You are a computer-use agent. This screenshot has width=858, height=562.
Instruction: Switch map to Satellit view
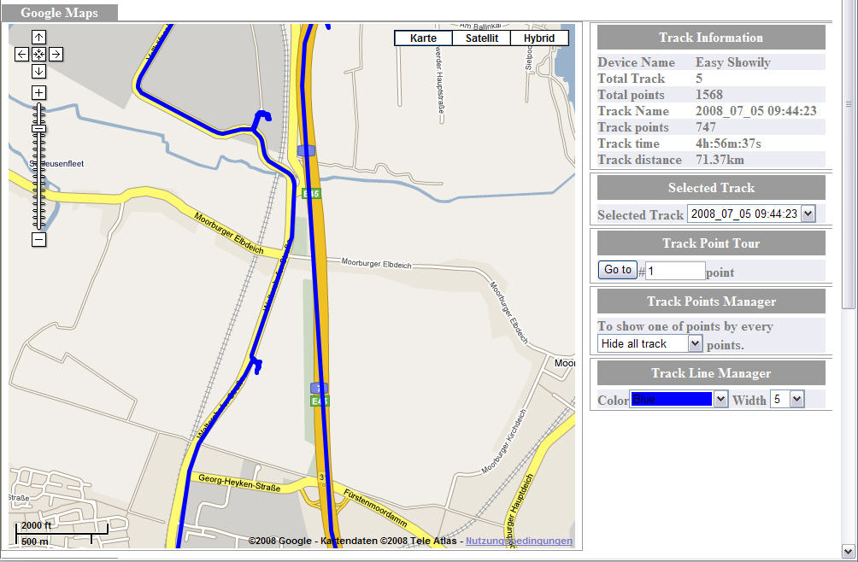(481, 38)
